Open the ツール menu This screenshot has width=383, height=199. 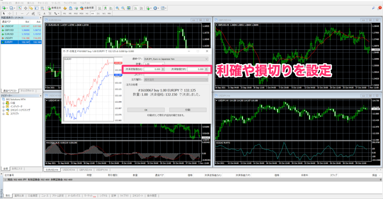(56, 3)
